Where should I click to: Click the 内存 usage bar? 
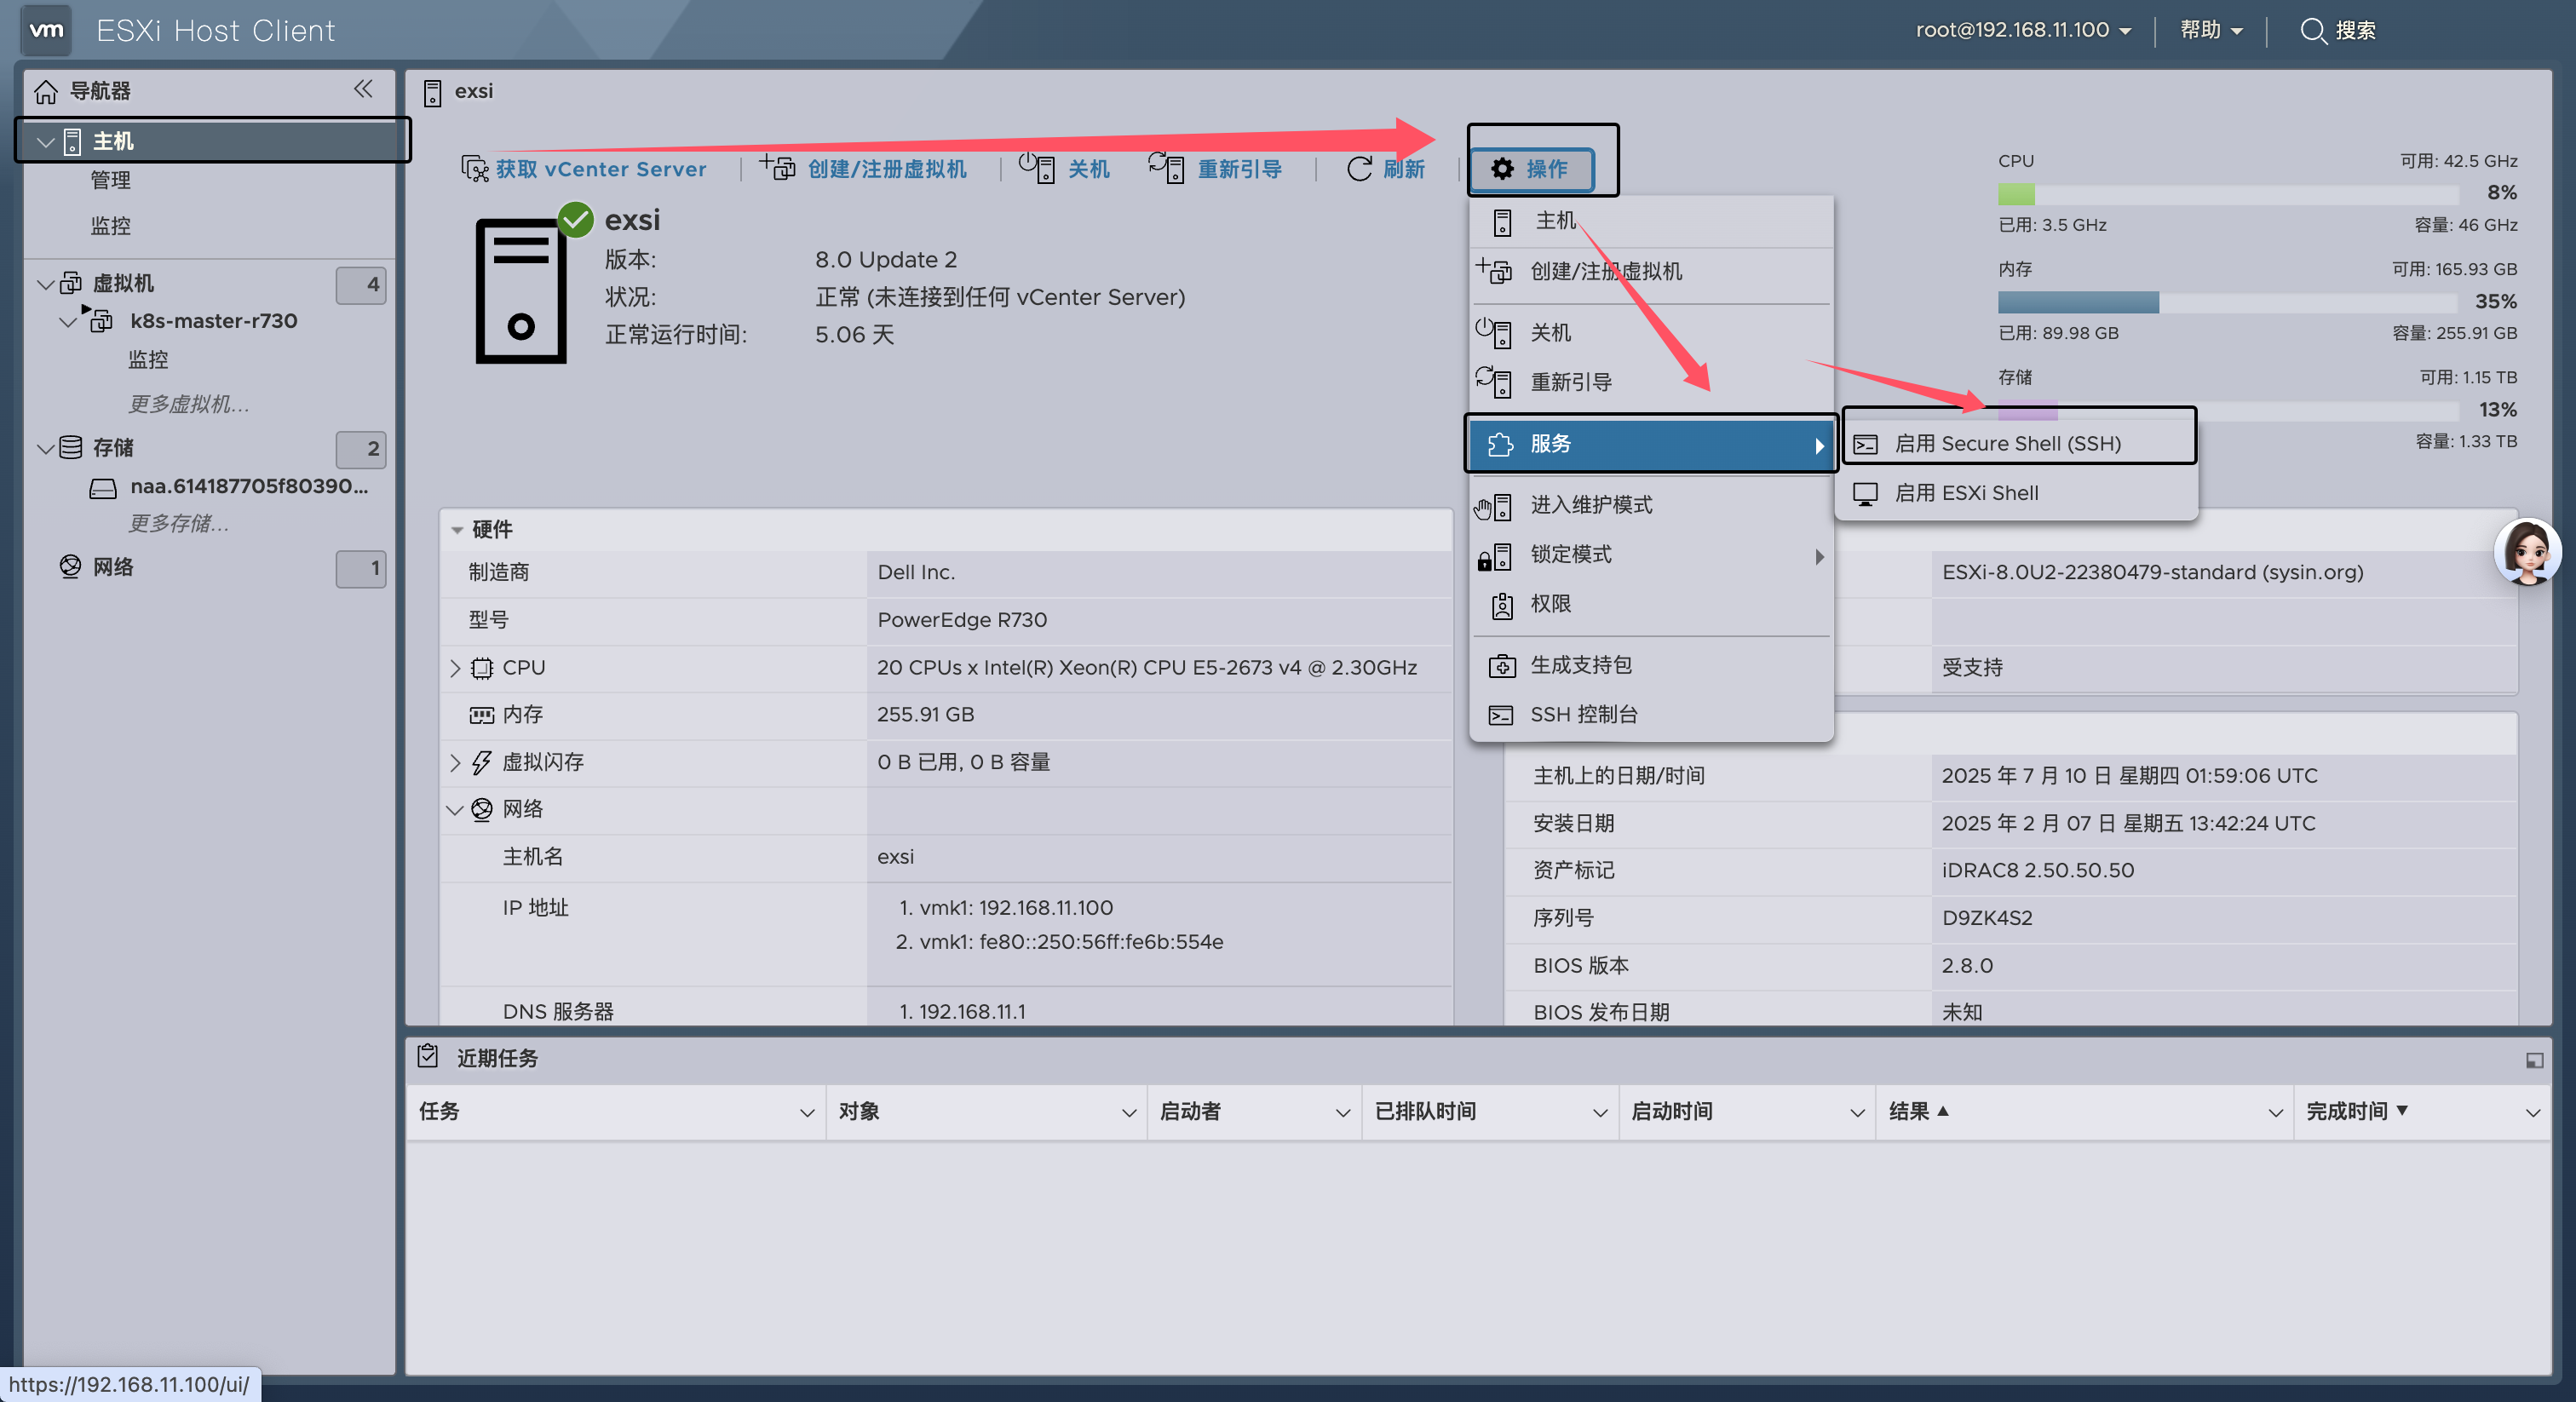(2228, 302)
